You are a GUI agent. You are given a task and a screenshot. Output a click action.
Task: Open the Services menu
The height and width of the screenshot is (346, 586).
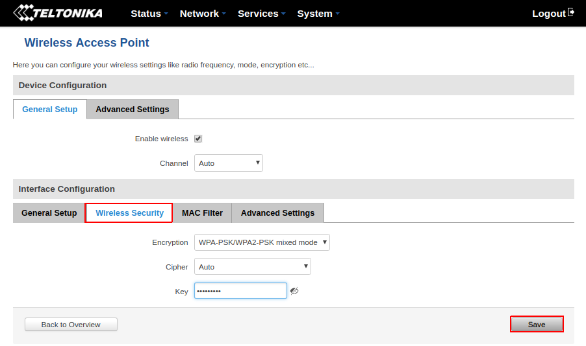point(261,14)
